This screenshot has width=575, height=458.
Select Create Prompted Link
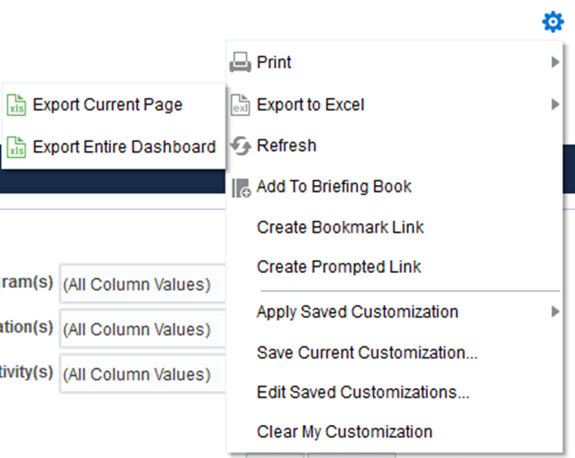pos(338,267)
